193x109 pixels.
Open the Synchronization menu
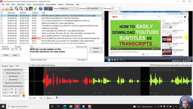click(38, 4)
